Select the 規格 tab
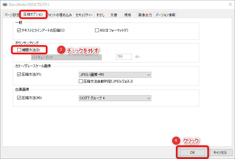The width and height of the screenshot is (235, 159). [128, 15]
